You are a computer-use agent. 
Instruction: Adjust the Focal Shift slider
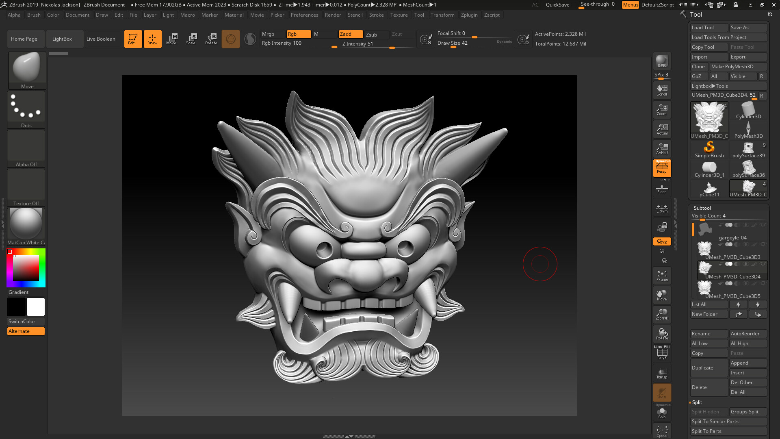pyautogui.click(x=474, y=33)
